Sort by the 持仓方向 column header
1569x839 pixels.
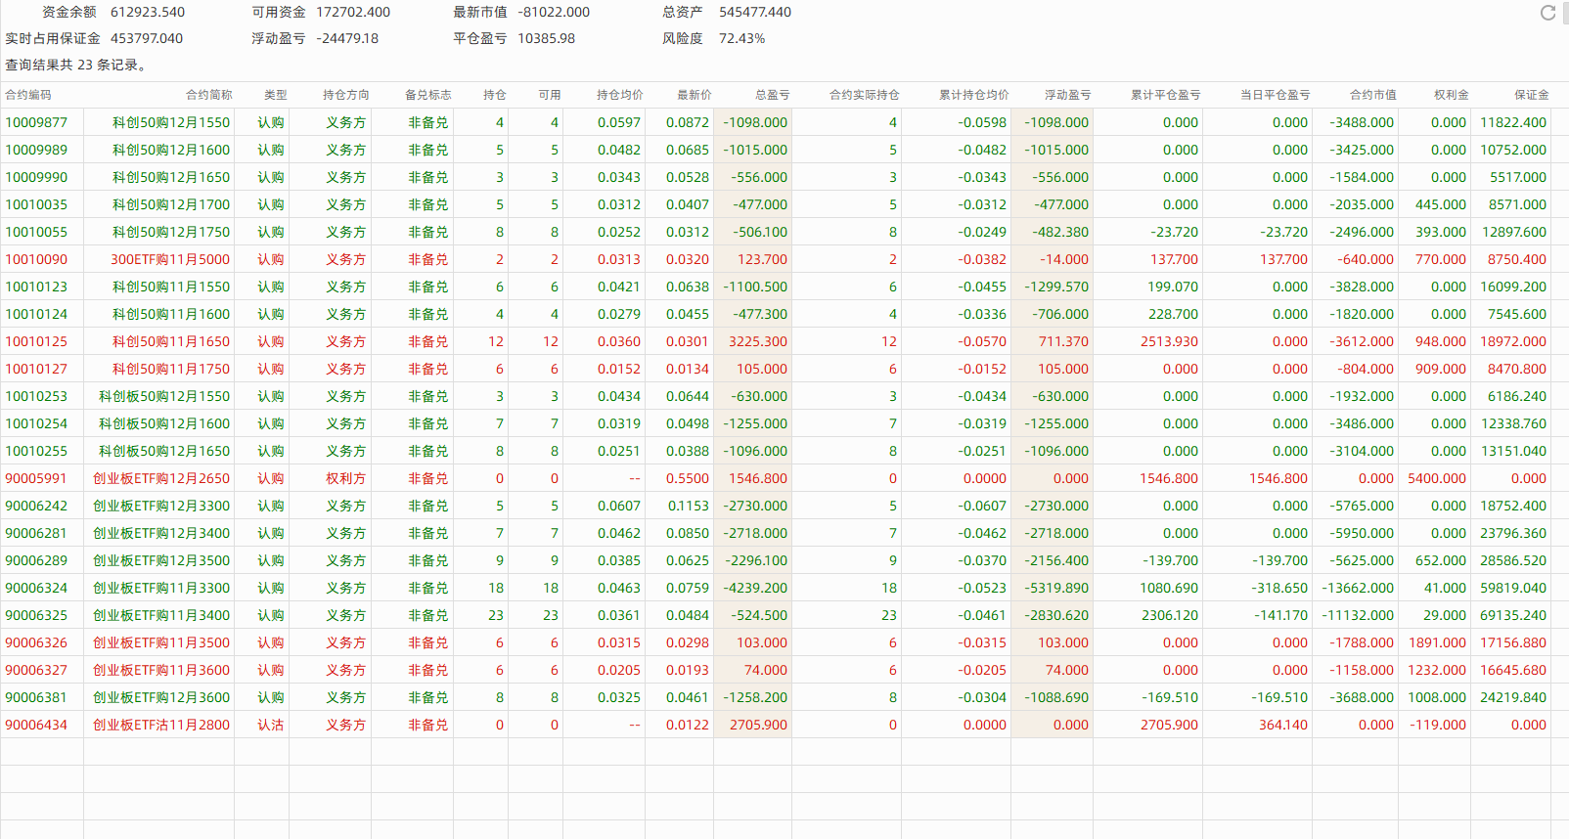pos(346,95)
